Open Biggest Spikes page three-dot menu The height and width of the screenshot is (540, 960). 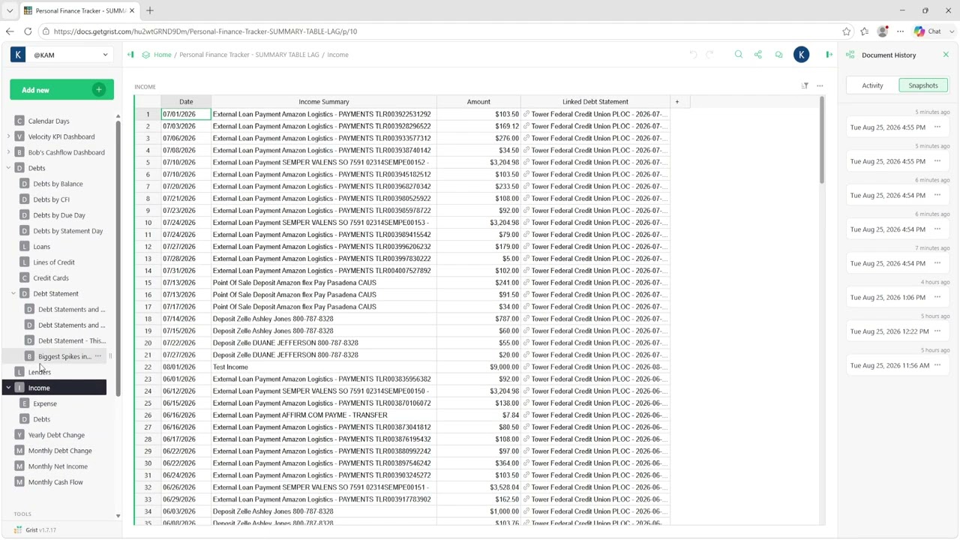(97, 356)
